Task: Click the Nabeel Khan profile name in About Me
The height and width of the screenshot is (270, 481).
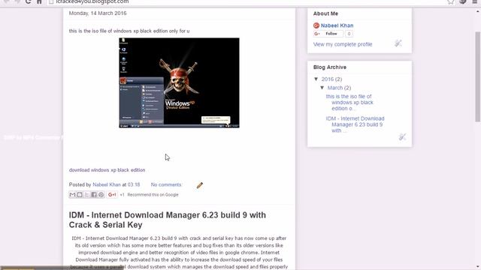Action: click(x=337, y=25)
